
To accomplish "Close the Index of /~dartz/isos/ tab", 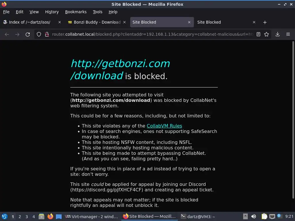I will pos(60,22).
